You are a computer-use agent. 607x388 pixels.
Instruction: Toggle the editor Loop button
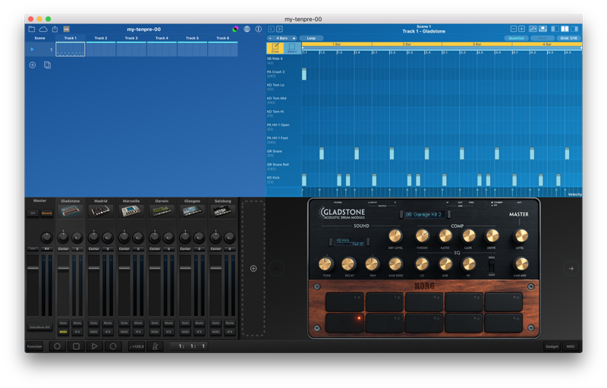point(311,38)
